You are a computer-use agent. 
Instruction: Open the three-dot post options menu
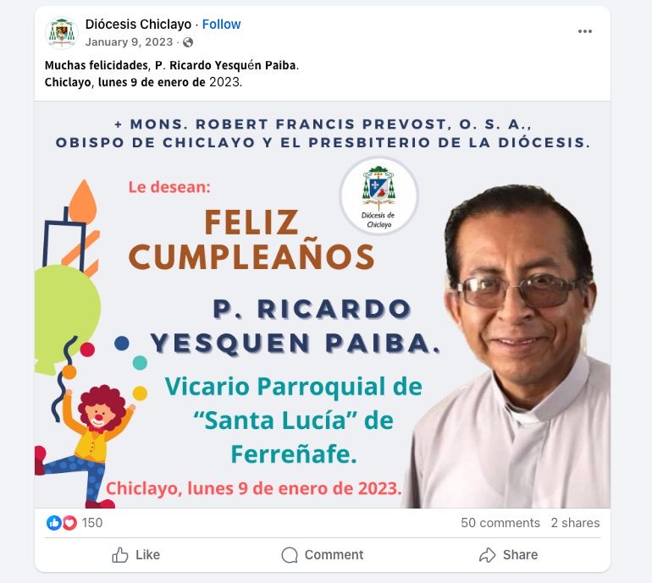(584, 31)
